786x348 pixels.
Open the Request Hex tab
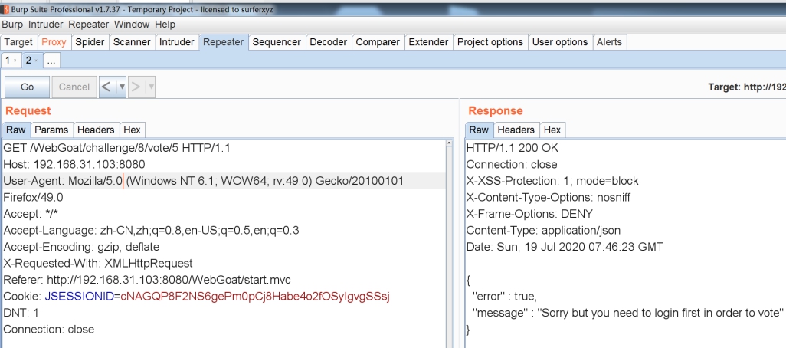[132, 130]
